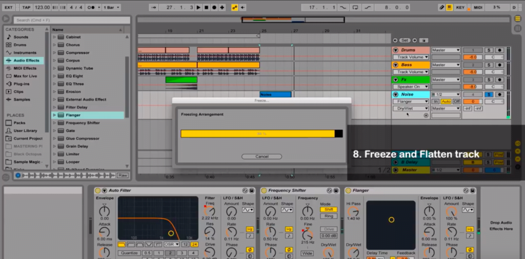Arm the Arrangement Record button
This screenshot has height=259, width=525.
[x=214, y=7]
